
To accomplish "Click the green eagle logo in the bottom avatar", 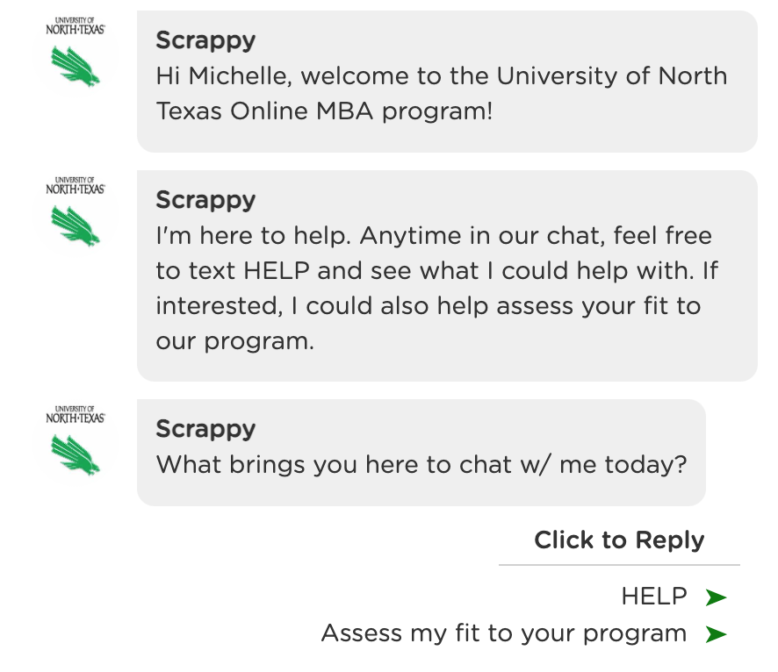I will point(76,455).
